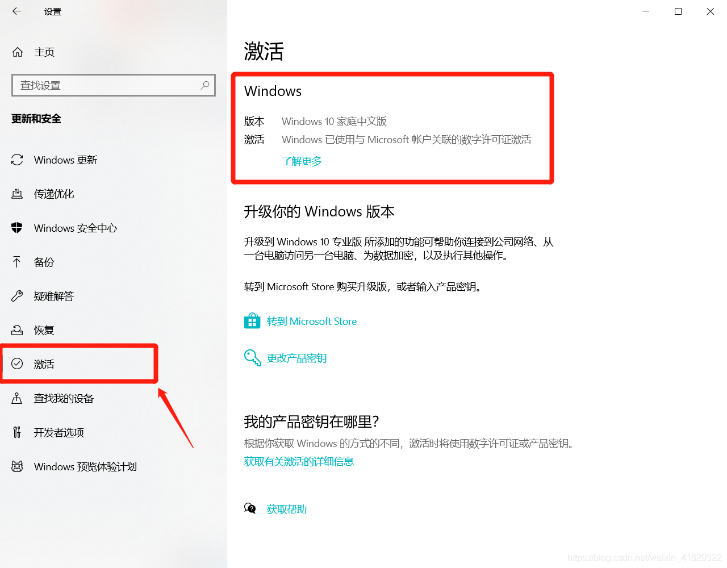727x568 pixels.
Task: Click the 备份 upload arrow icon
Action: click(x=17, y=262)
